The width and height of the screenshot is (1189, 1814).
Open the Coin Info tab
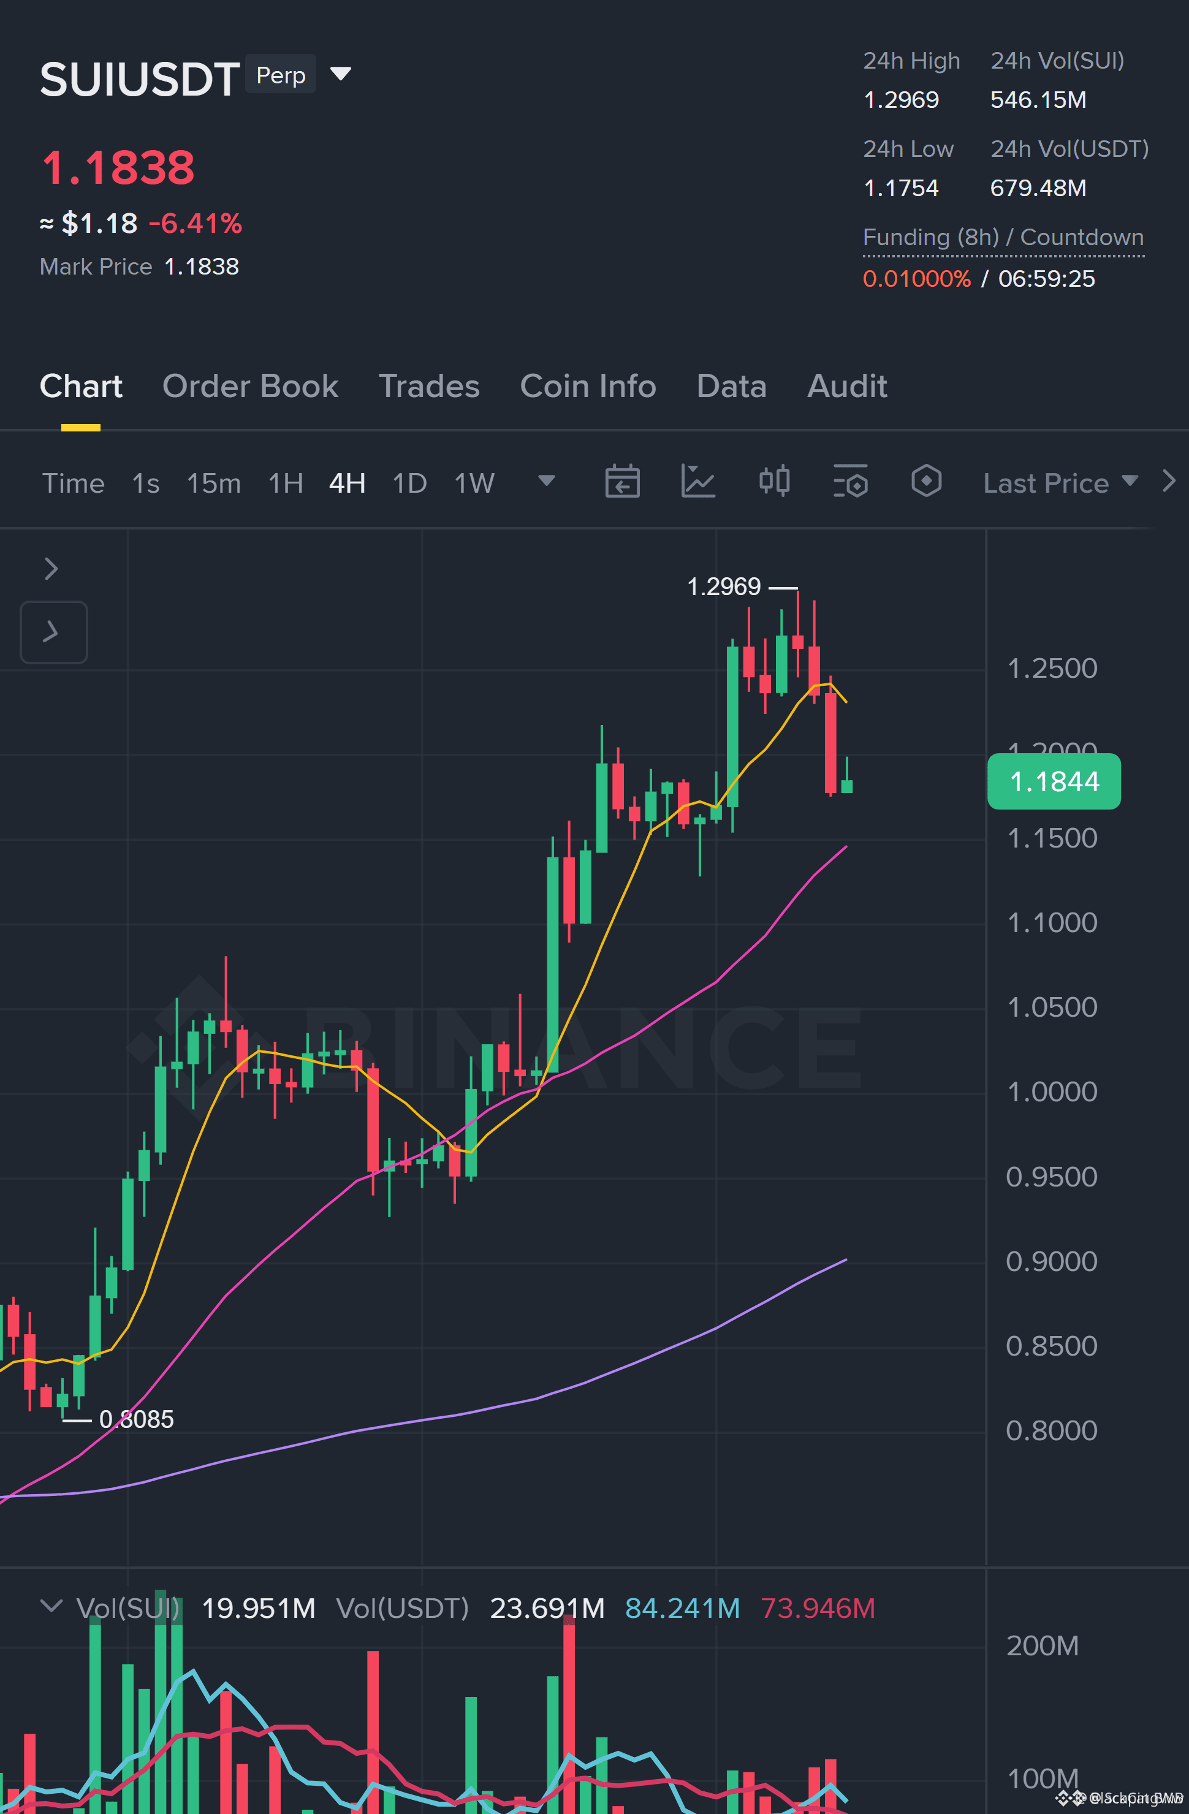click(x=588, y=387)
